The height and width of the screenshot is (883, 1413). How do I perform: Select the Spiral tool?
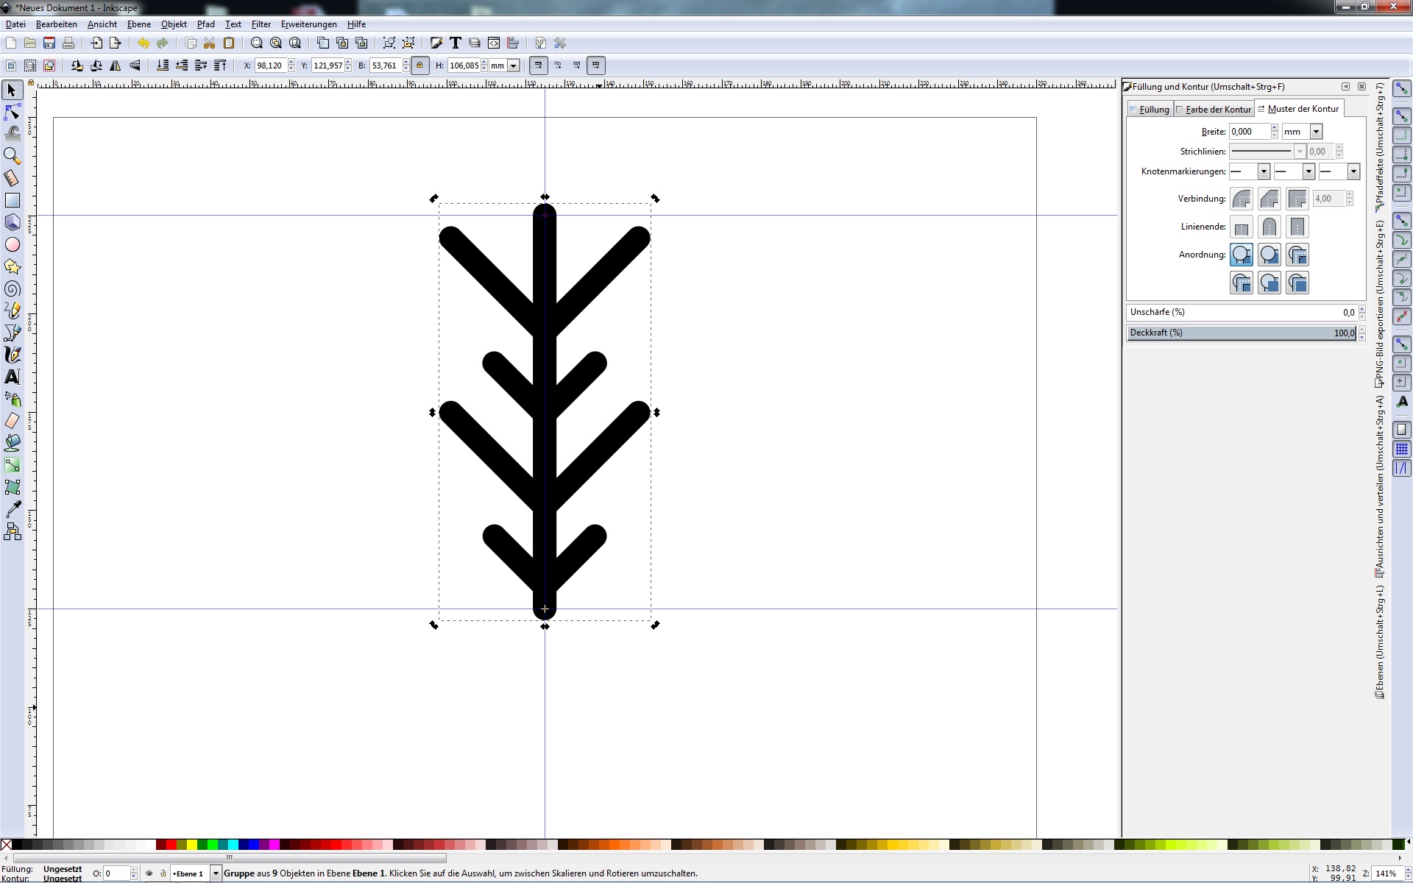12,288
